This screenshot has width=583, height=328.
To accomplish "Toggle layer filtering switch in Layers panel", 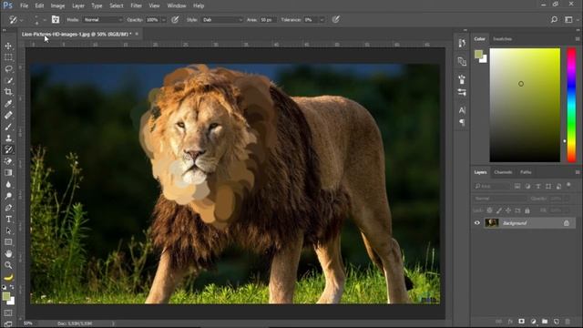I will (568, 185).
